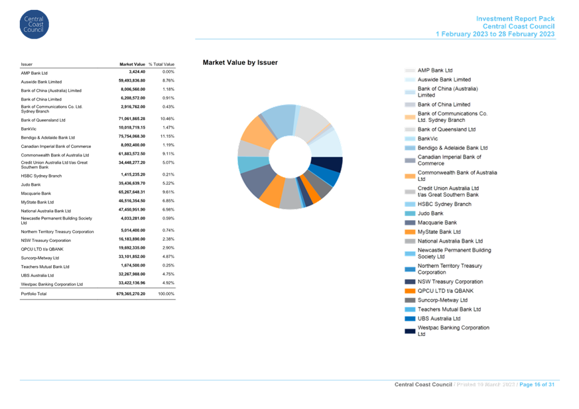Click the dark navy Westpac slice in the donut chart
Screen dimensions: 579x409
click(328, 164)
